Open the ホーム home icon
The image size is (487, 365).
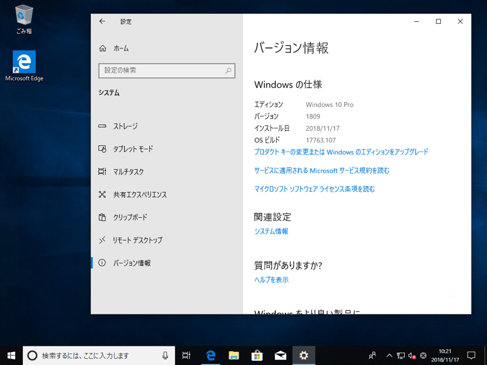coord(102,49)
